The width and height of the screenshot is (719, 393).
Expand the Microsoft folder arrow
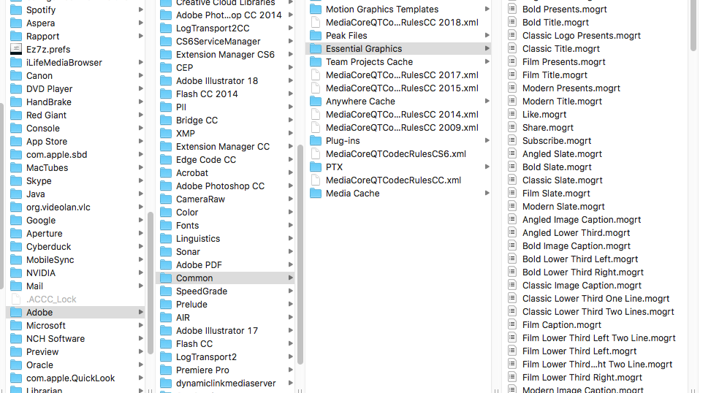click(140, 326)
